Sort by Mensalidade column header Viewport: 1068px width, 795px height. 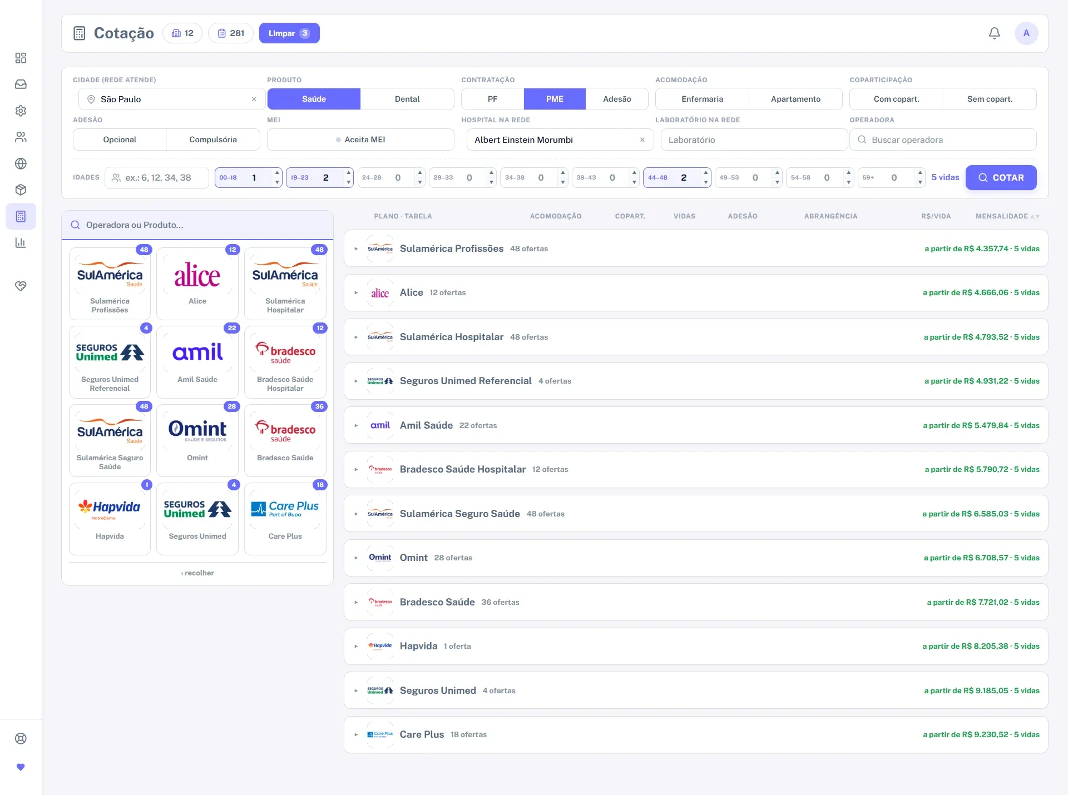tap(1007, 216)
